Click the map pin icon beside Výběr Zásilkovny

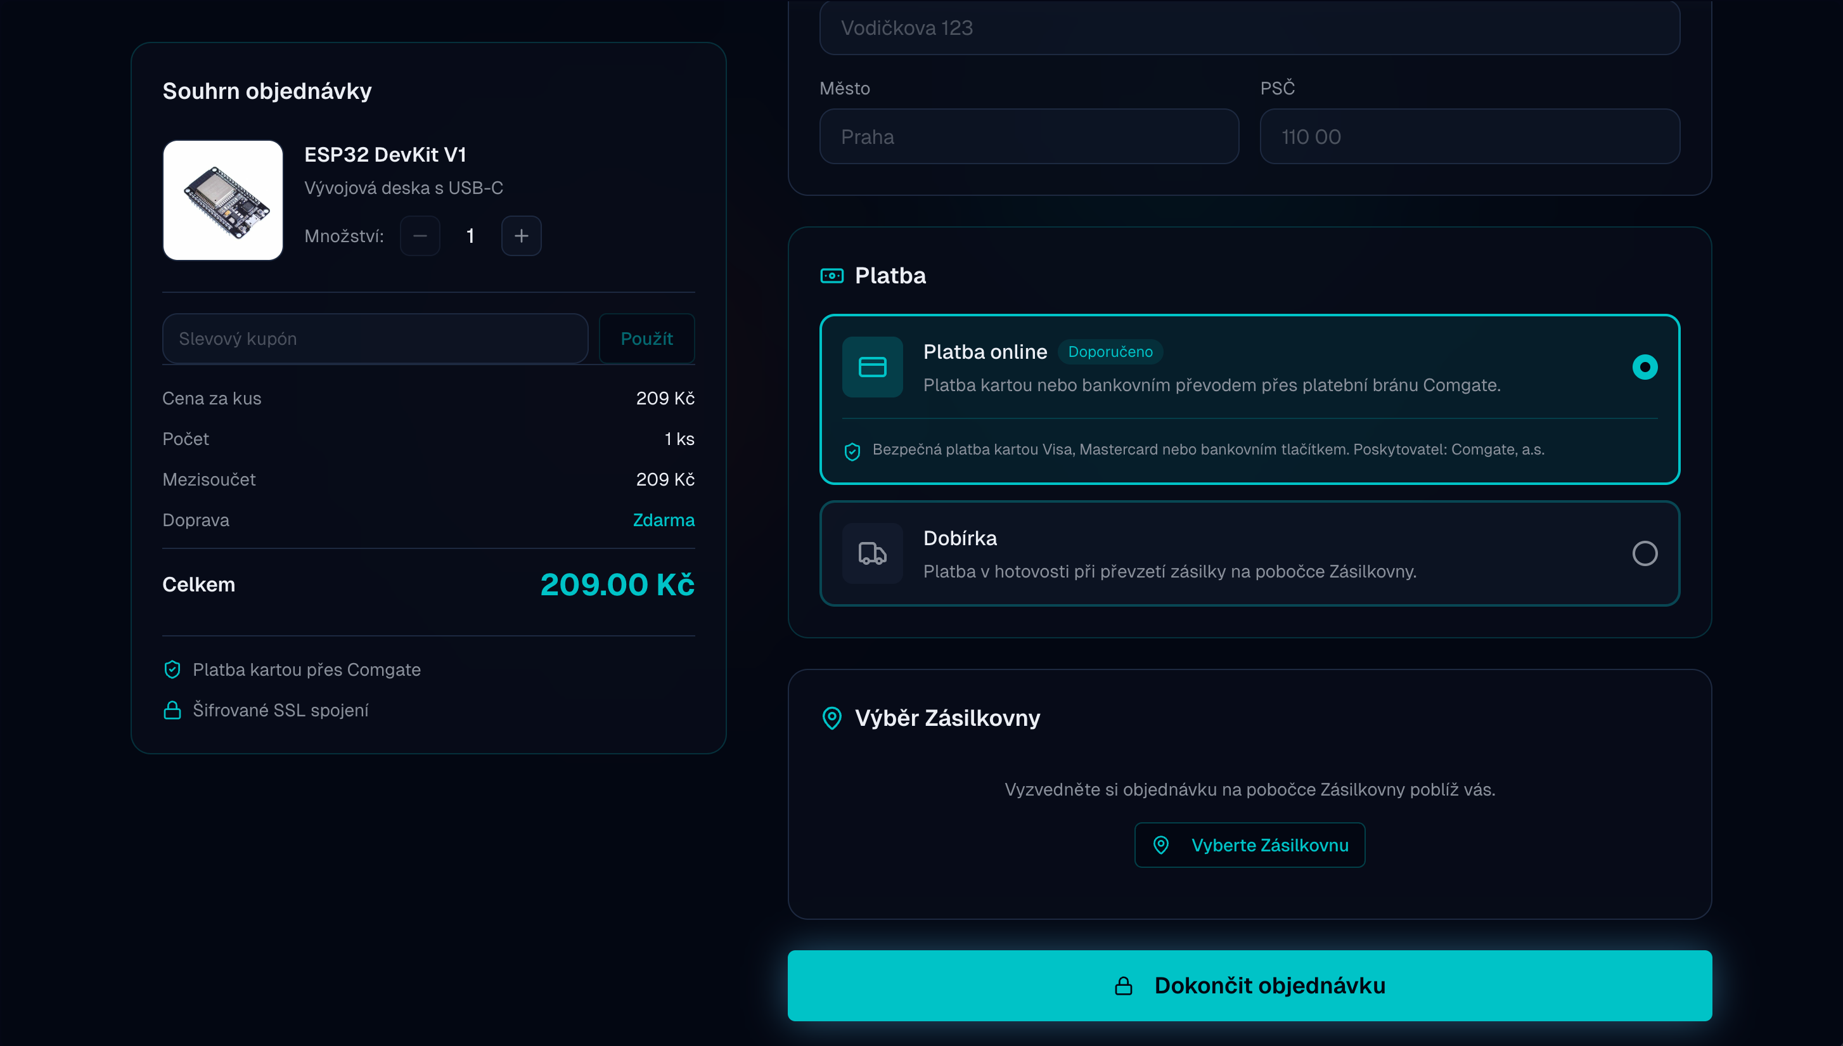click(x=832, y=718)
